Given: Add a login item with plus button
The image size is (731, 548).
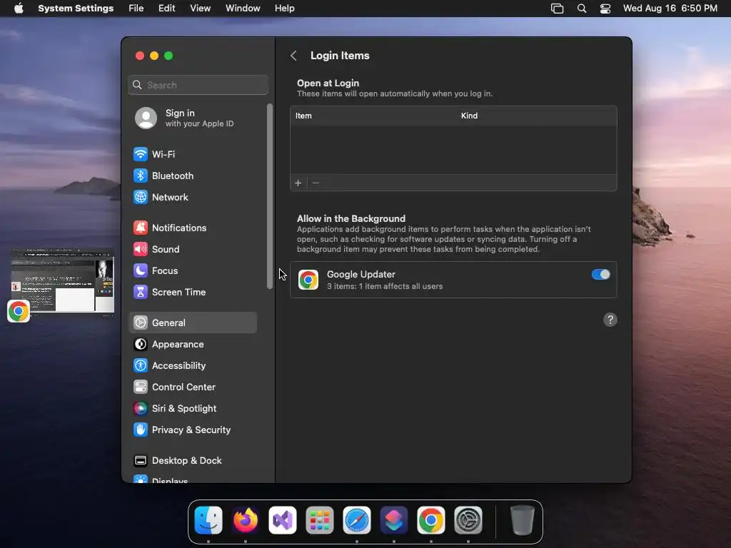Looking at the screenshot, I should point(298,183).
